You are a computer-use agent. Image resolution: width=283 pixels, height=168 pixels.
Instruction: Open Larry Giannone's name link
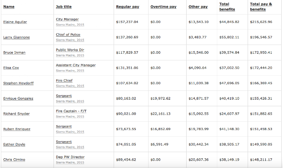tap(16, 37)
